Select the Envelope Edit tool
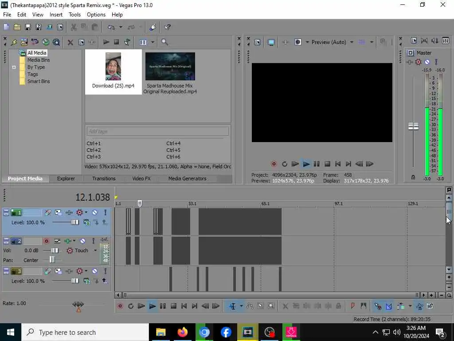Viewport: 454px width, 341px height. [x=250, y=306]
